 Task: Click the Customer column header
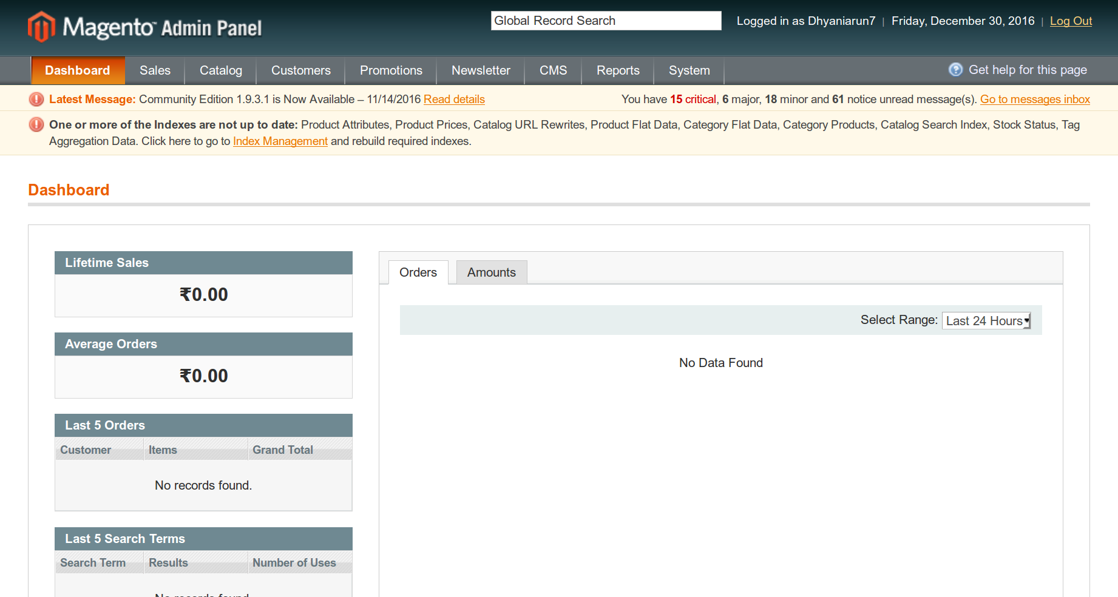(x=100, y=450)
